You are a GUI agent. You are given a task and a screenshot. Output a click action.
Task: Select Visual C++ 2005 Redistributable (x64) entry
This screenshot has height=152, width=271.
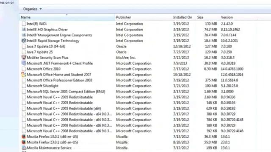pyautogui.click(x=64, y=109)
